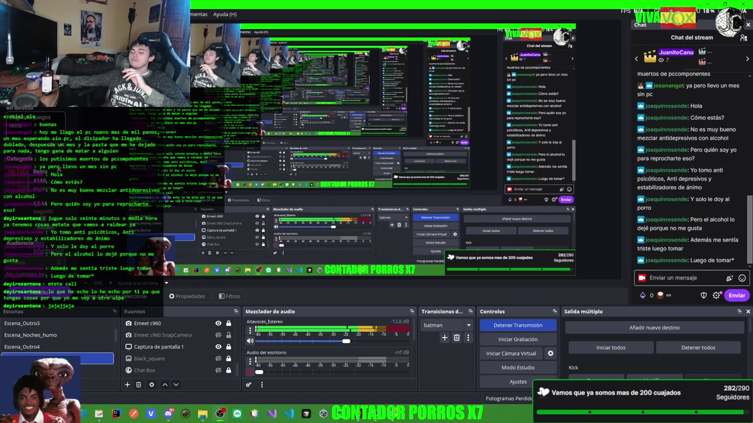
Task: Undock the Salida múltiple panel
Action: click(739, 311)
